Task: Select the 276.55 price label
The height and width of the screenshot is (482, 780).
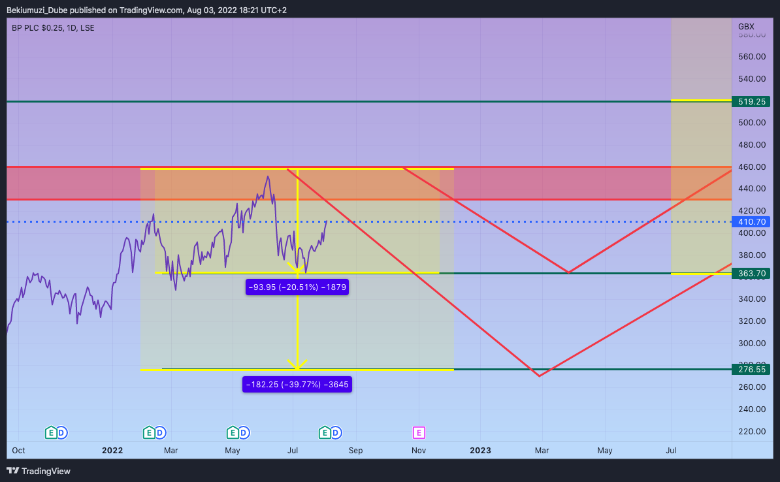Action: [x=751, y=369]
